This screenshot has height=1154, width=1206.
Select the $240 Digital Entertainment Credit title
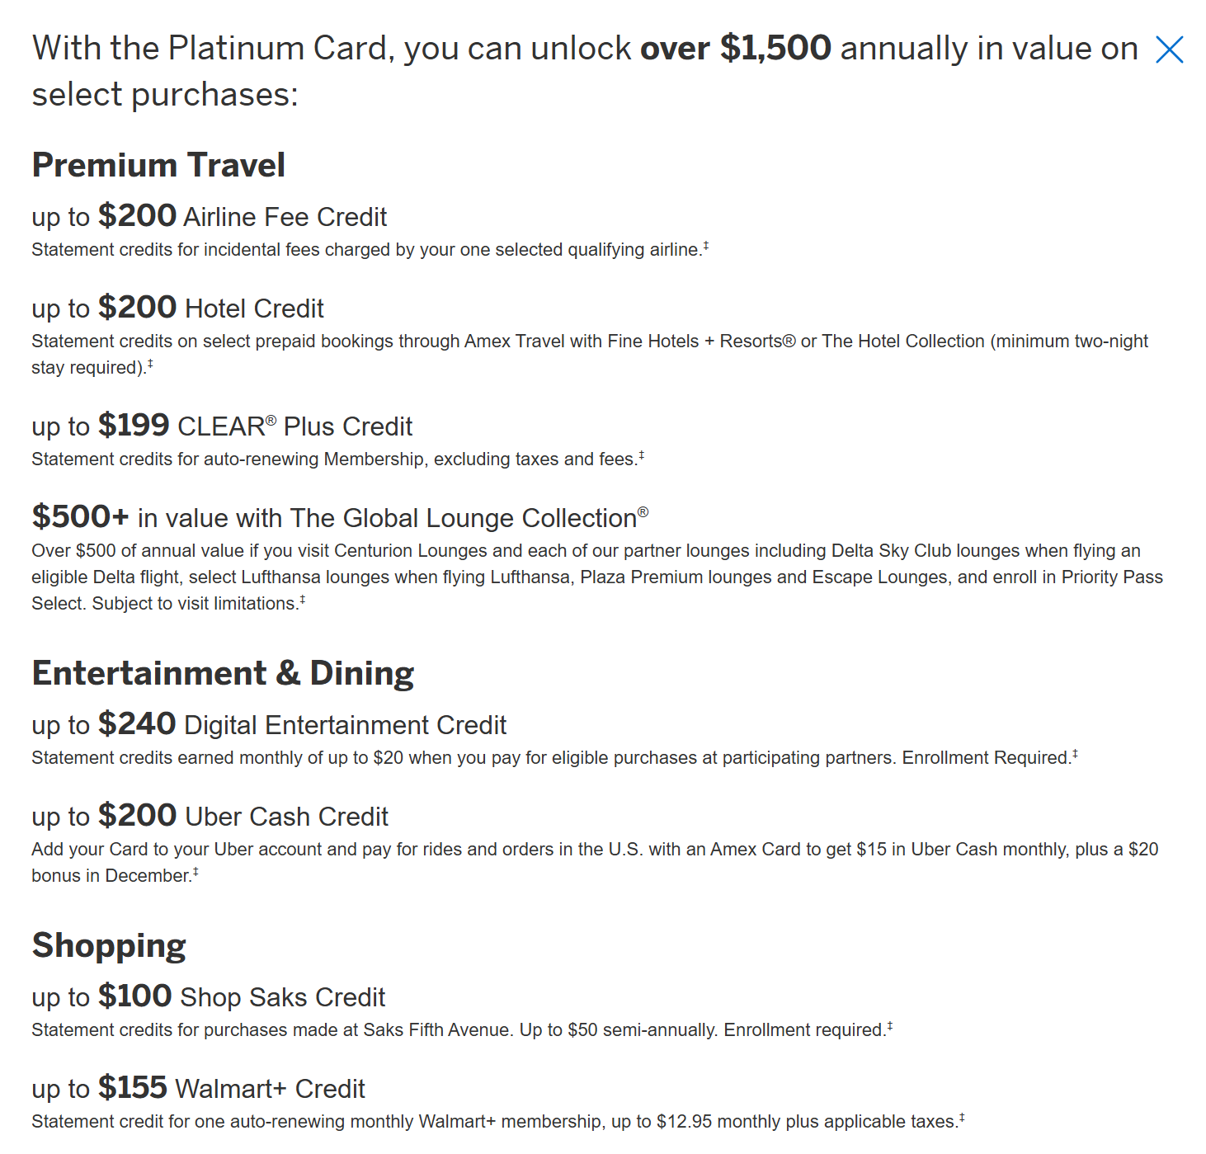tap(269, 724)
